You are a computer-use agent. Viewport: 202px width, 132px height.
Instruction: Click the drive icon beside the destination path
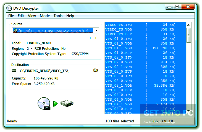[x=14, y=71]
